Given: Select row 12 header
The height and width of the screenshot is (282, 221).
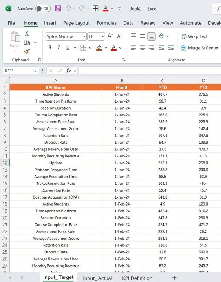Looking at the screenshot, I should coord(5,163).
